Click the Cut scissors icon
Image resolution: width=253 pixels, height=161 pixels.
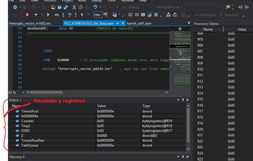click(74, 7)
